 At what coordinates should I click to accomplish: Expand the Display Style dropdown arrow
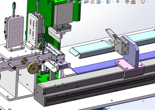(113, 2)
